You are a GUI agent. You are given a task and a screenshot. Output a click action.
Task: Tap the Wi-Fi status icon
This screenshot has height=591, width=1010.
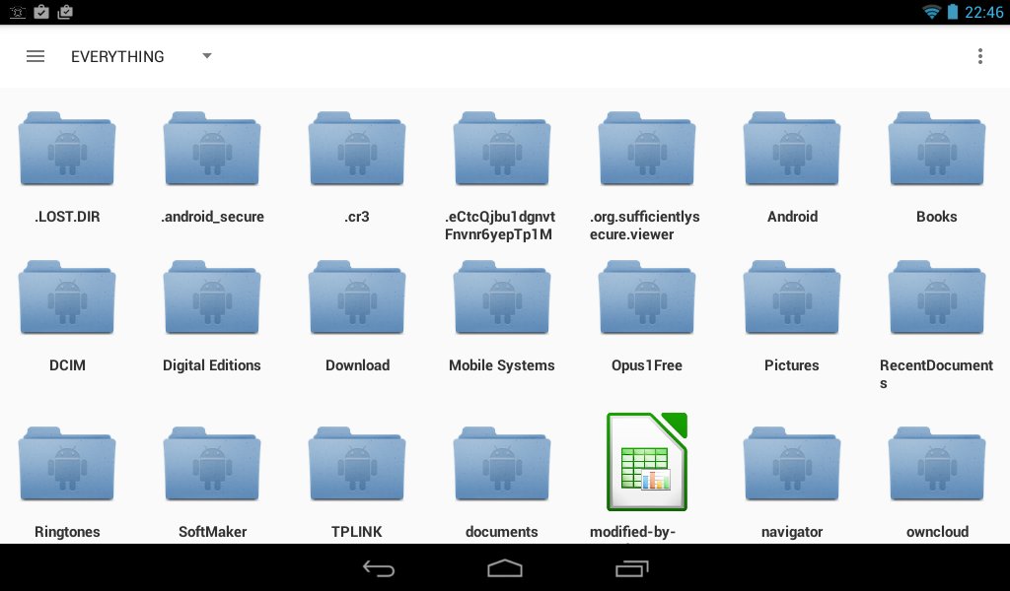(x=931, y=12)
